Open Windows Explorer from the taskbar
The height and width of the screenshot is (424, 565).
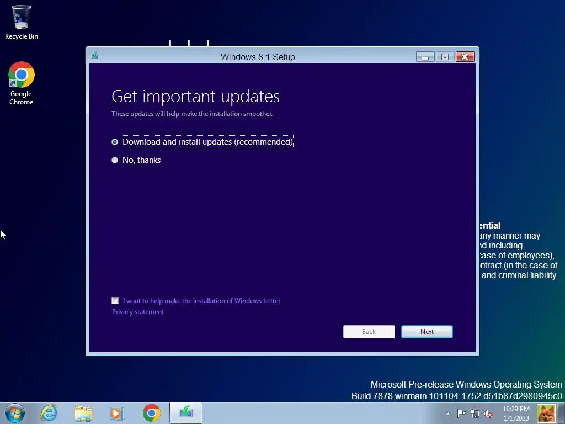point(84,413)
